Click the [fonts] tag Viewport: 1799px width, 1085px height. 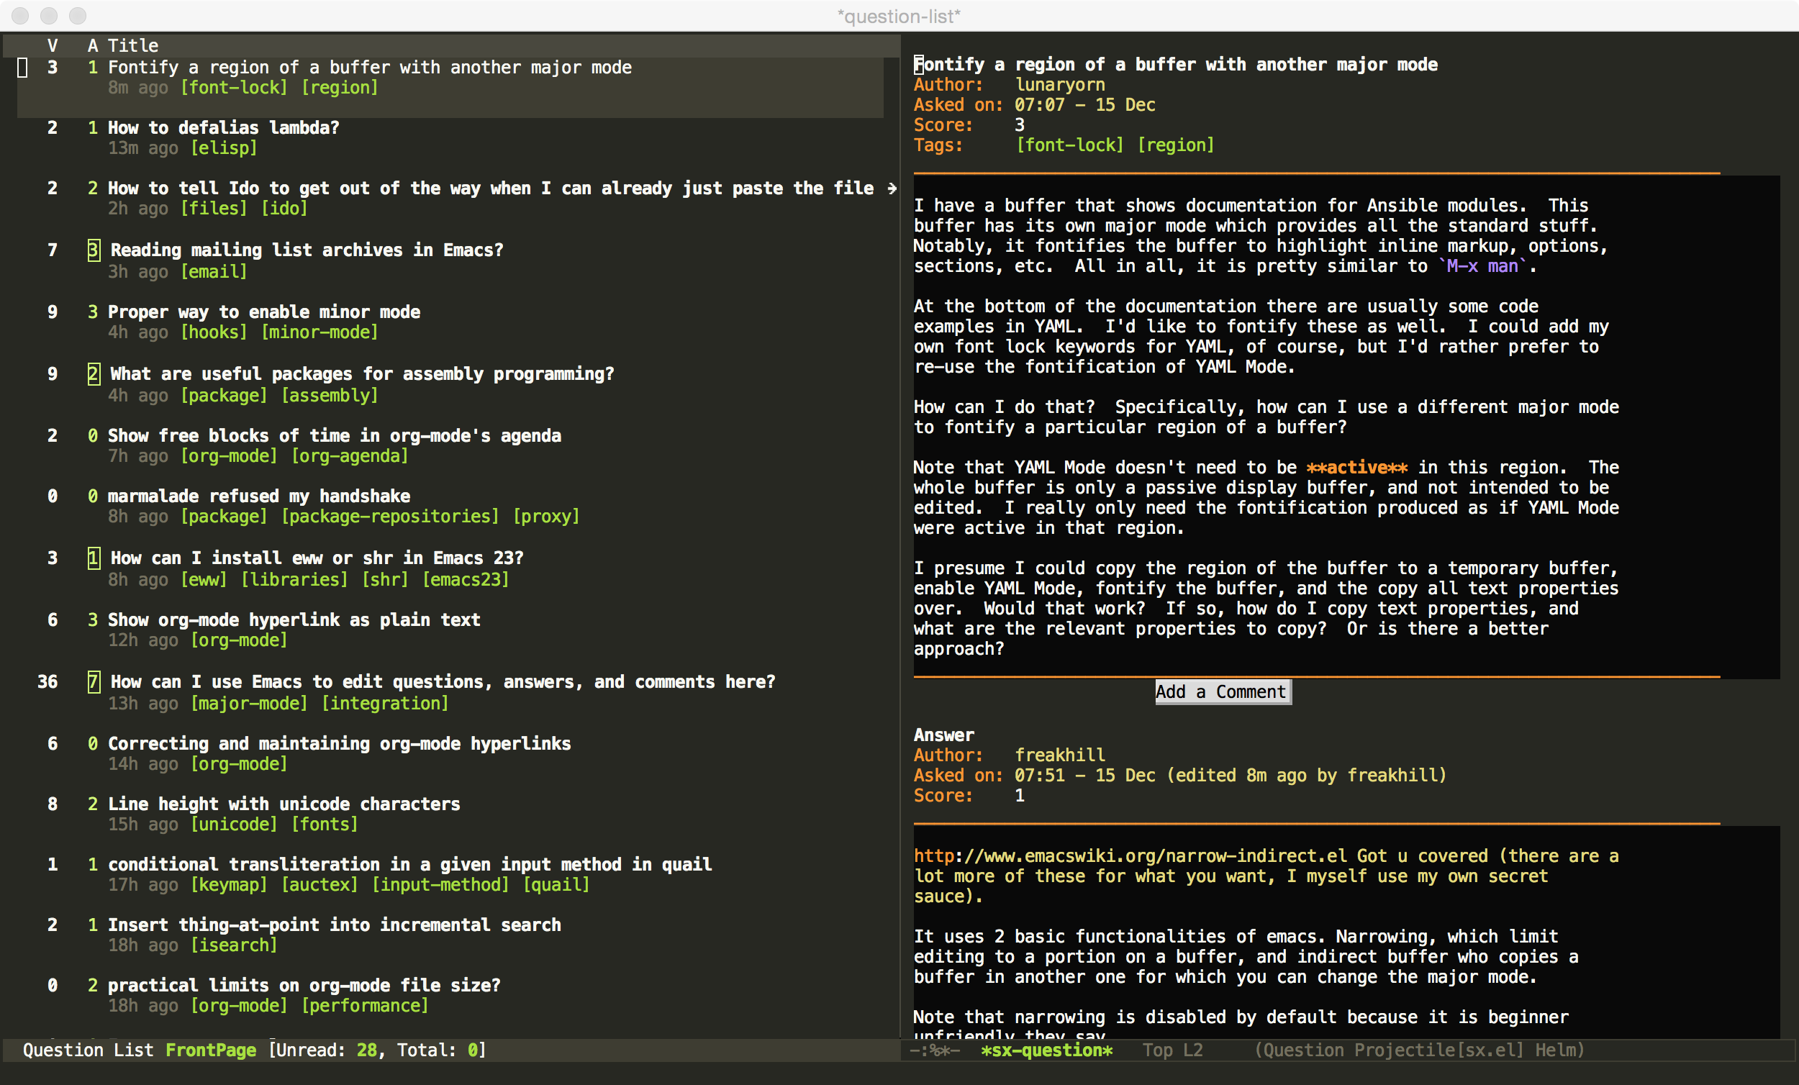point(324,825)
